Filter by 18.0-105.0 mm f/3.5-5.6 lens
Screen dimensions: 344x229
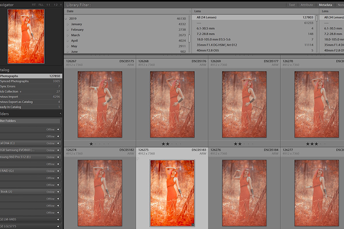[x=254, y=39]
